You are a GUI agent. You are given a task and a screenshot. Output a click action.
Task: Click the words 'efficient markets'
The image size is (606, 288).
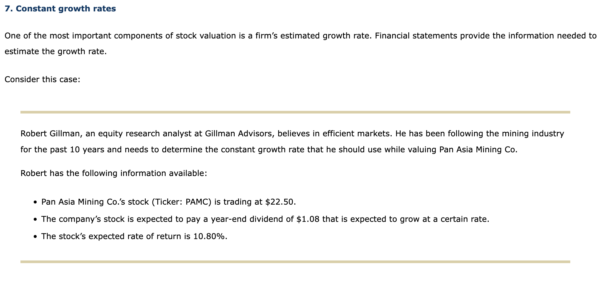357,134
